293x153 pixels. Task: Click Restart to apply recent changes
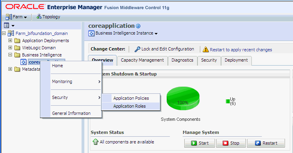(241, 50)
